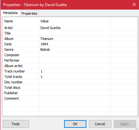Select the Comment value cell
Viewport: 139px width, 130px height.
coord(75,98)
